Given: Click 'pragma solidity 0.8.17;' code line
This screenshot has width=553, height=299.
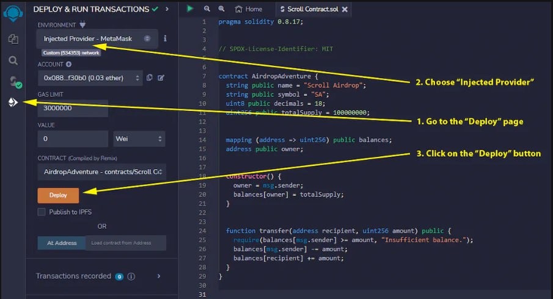Looking at the screenshot, I should click(x=260, y=22).
